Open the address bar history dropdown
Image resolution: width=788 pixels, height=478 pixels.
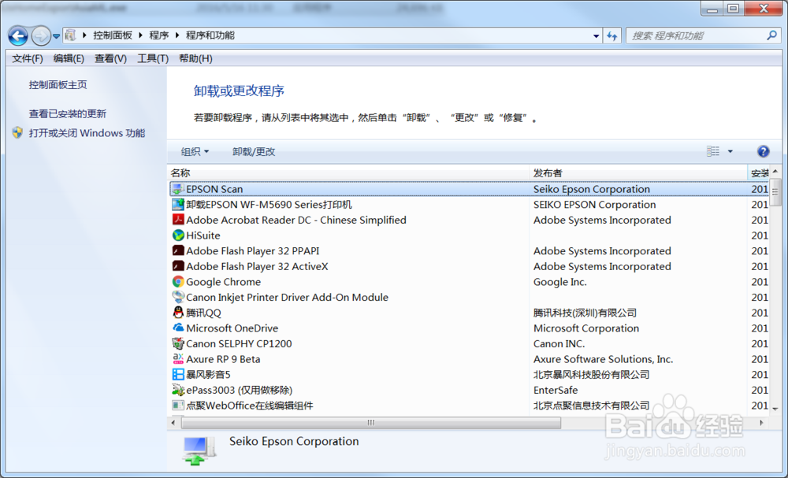[596, 35]
